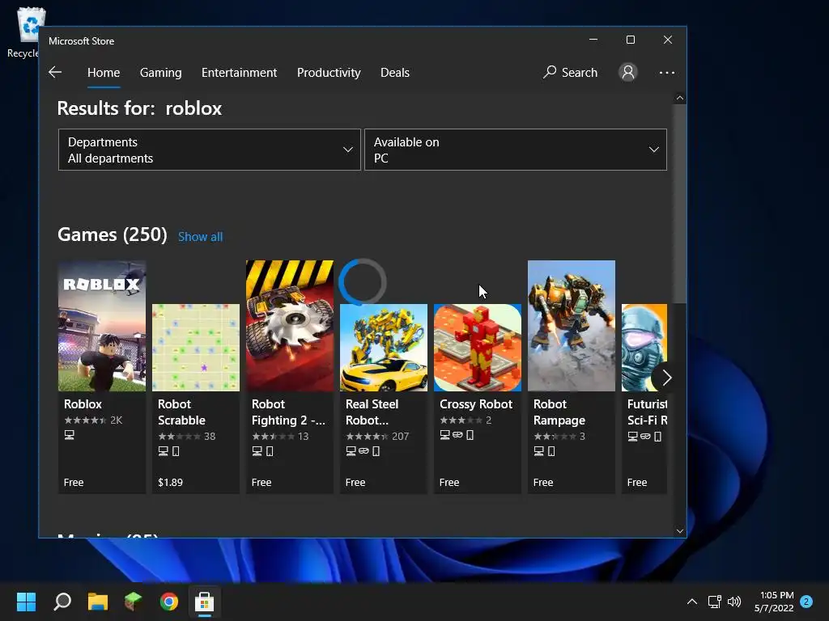Go to the Deals tab
The image size is (829, 621).
coord(395,72)
